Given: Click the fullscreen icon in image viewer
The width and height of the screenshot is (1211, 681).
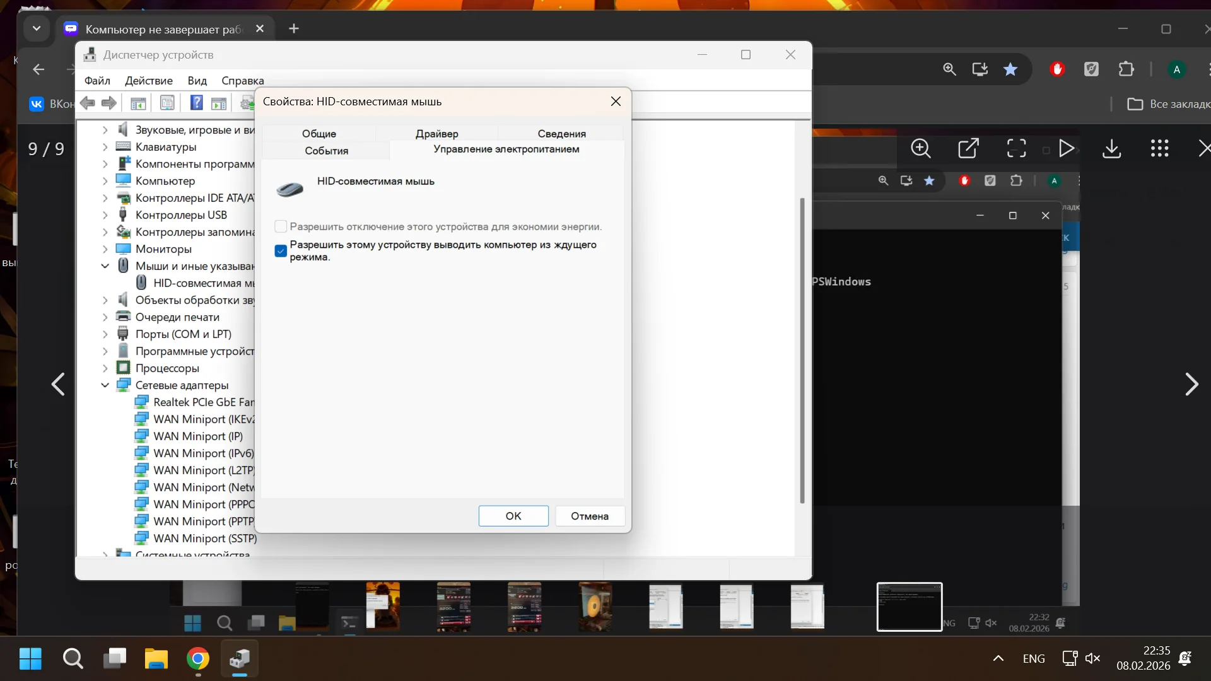Looking at the screenshot, I should pos(1016,149).
